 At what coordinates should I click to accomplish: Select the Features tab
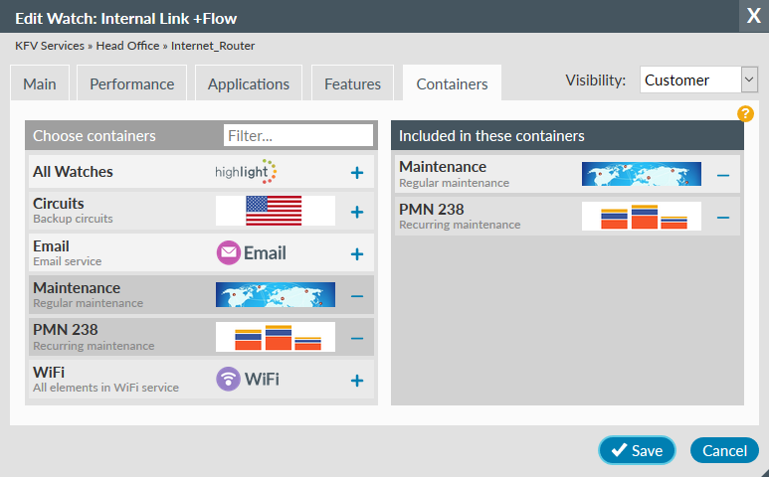(352, 84)
